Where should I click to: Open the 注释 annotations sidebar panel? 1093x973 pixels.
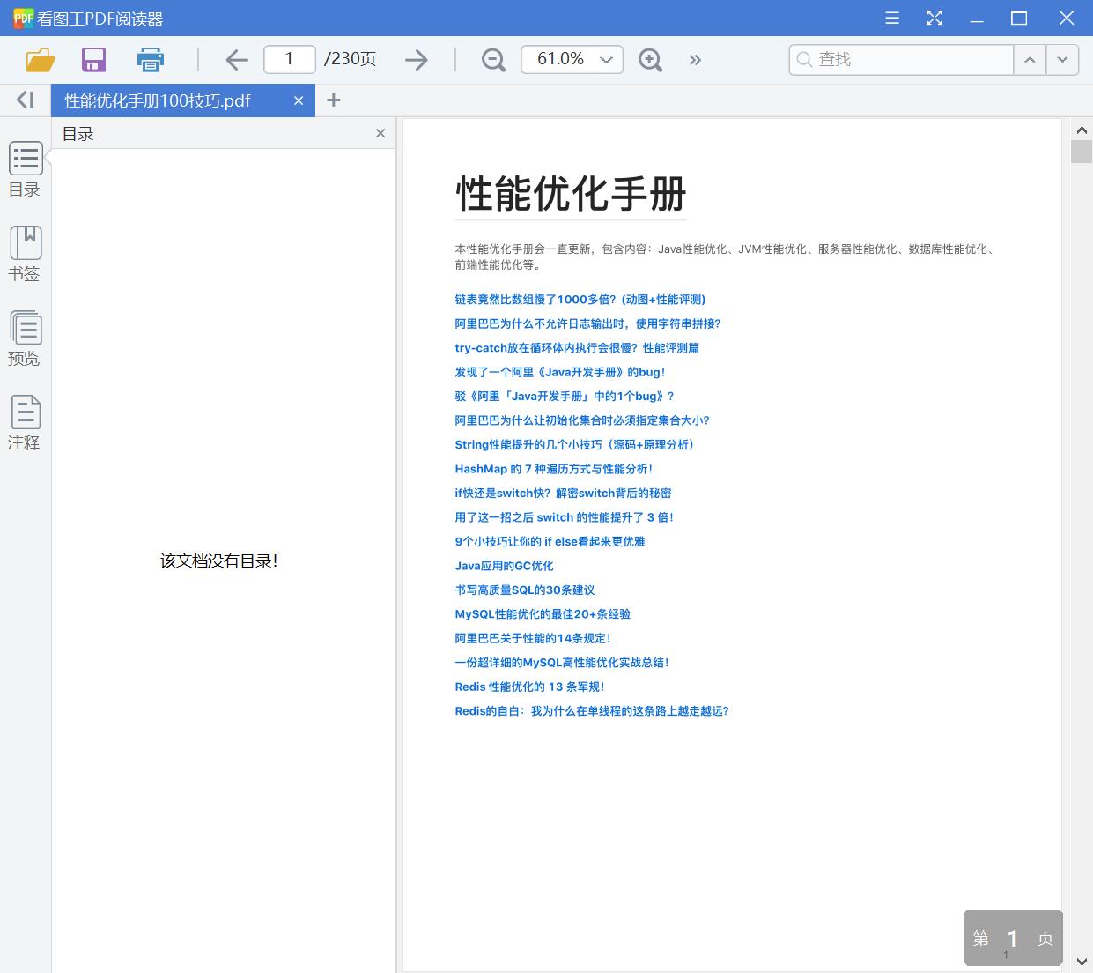(25, 423)
